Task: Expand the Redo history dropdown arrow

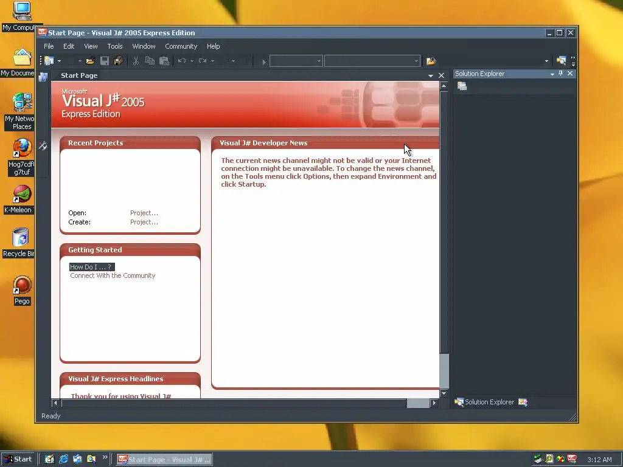Action: [x=212, y=61]
